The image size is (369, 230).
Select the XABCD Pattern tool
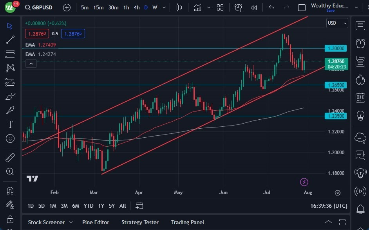[10, 68]
